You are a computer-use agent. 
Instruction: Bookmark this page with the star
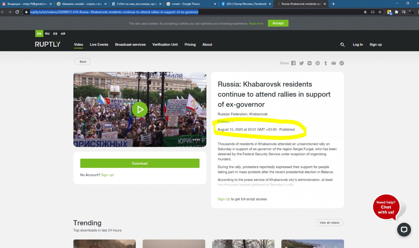click(x=380, y=12)
